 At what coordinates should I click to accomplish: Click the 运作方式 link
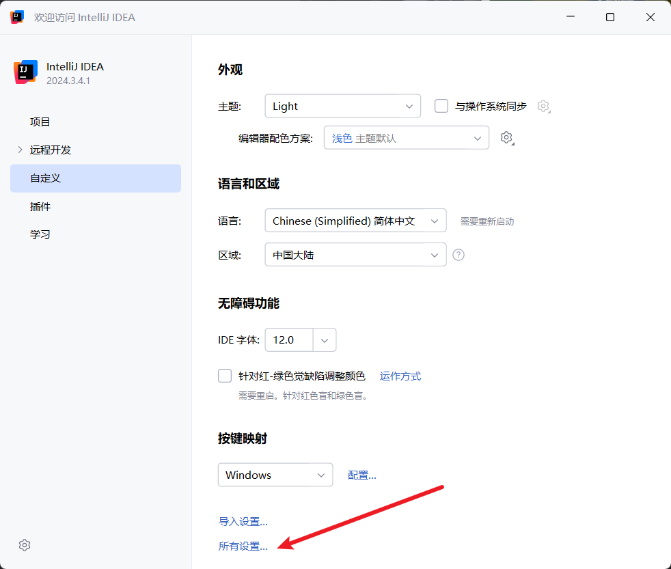point(400,376)
